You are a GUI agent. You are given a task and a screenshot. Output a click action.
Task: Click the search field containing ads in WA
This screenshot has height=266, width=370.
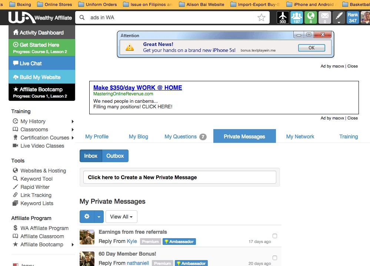(171, 17)
